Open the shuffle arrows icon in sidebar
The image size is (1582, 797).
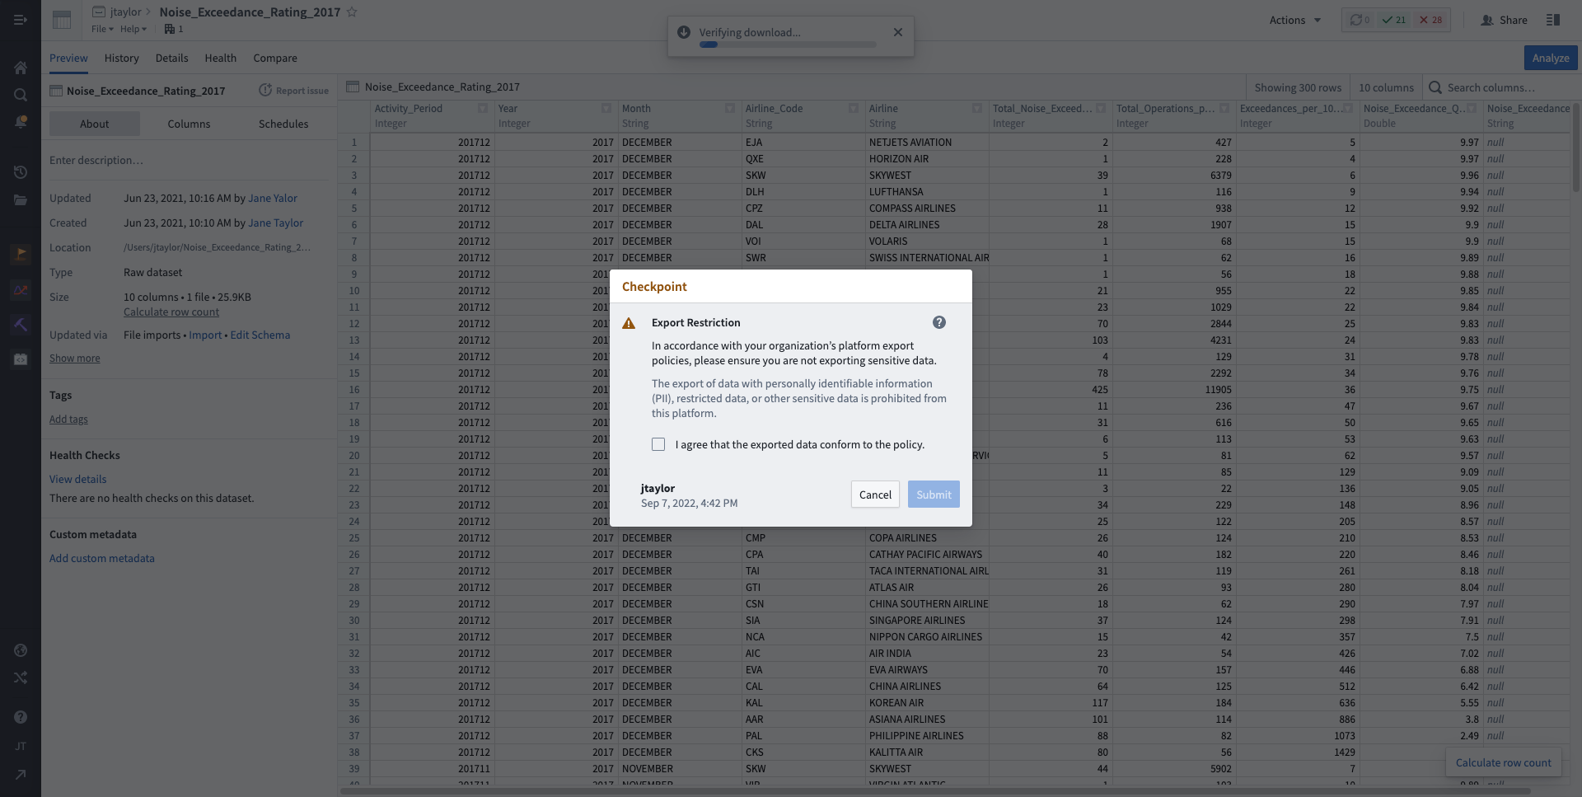21,677
